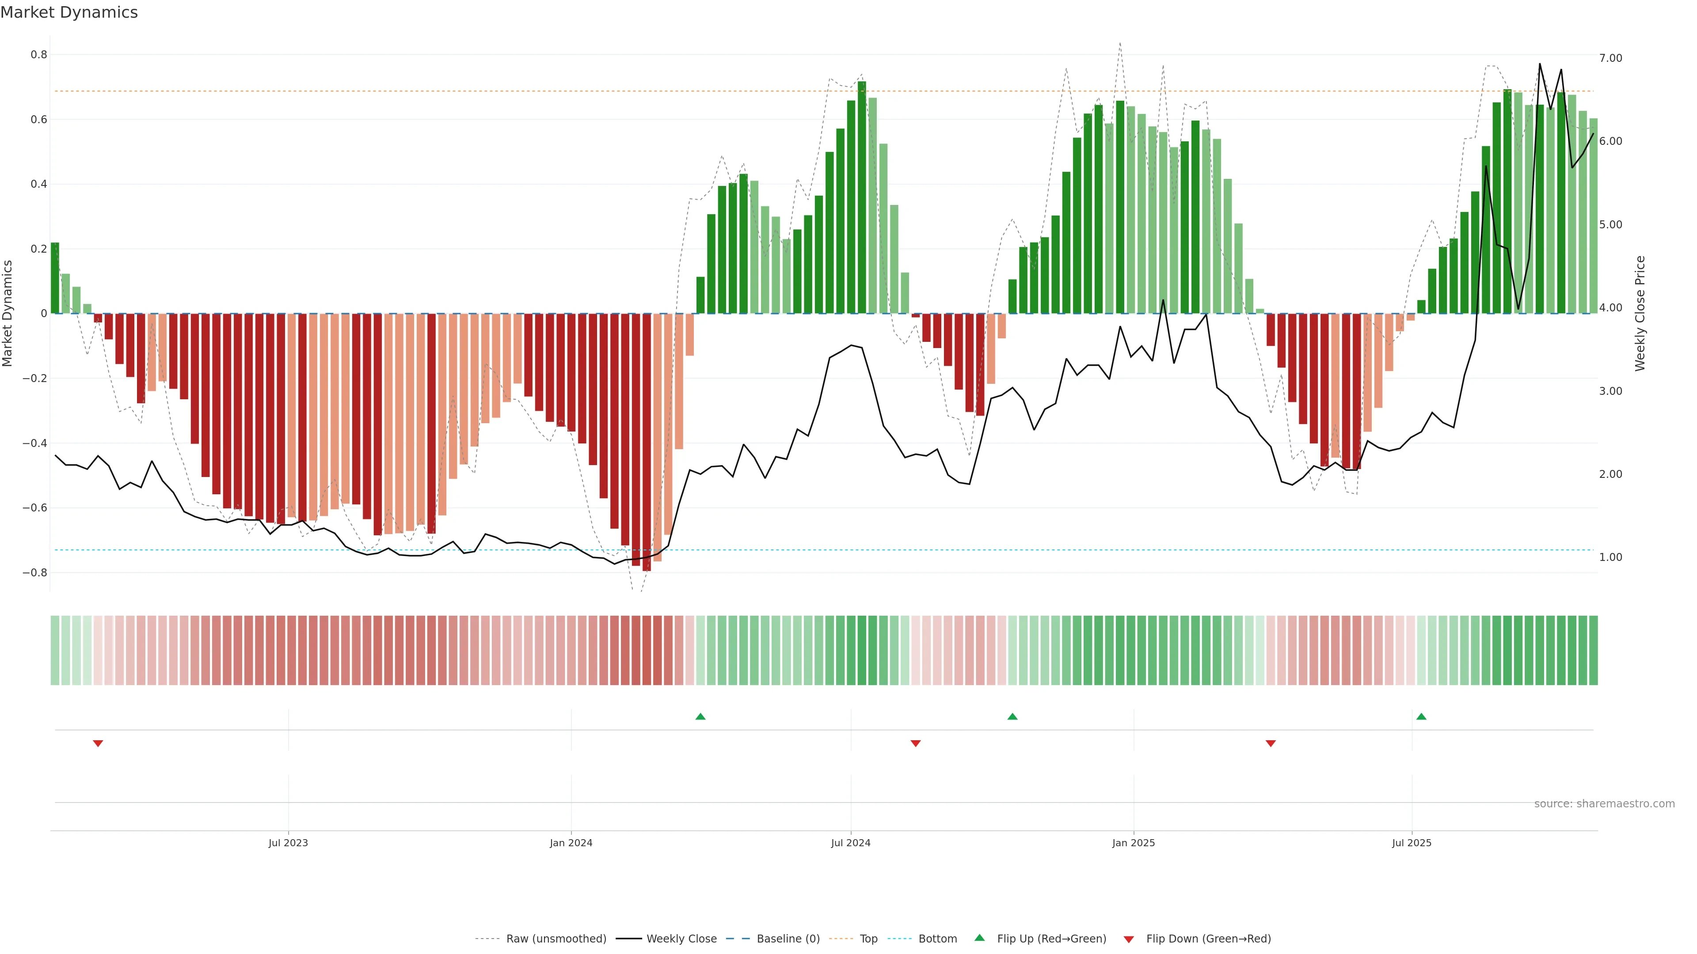Click green triangle icon in legend
The image size is (1697, 954).
click(x=980, y=938)
